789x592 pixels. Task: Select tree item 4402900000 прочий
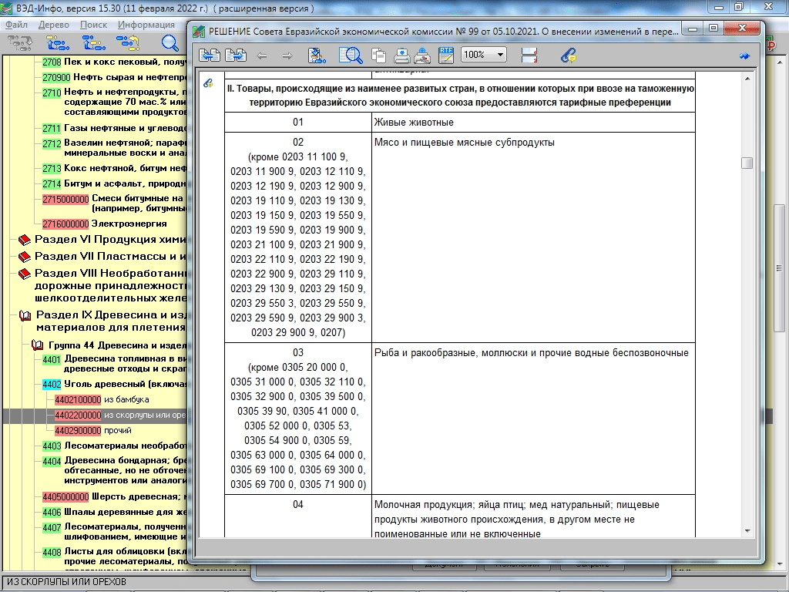(78, 431)
